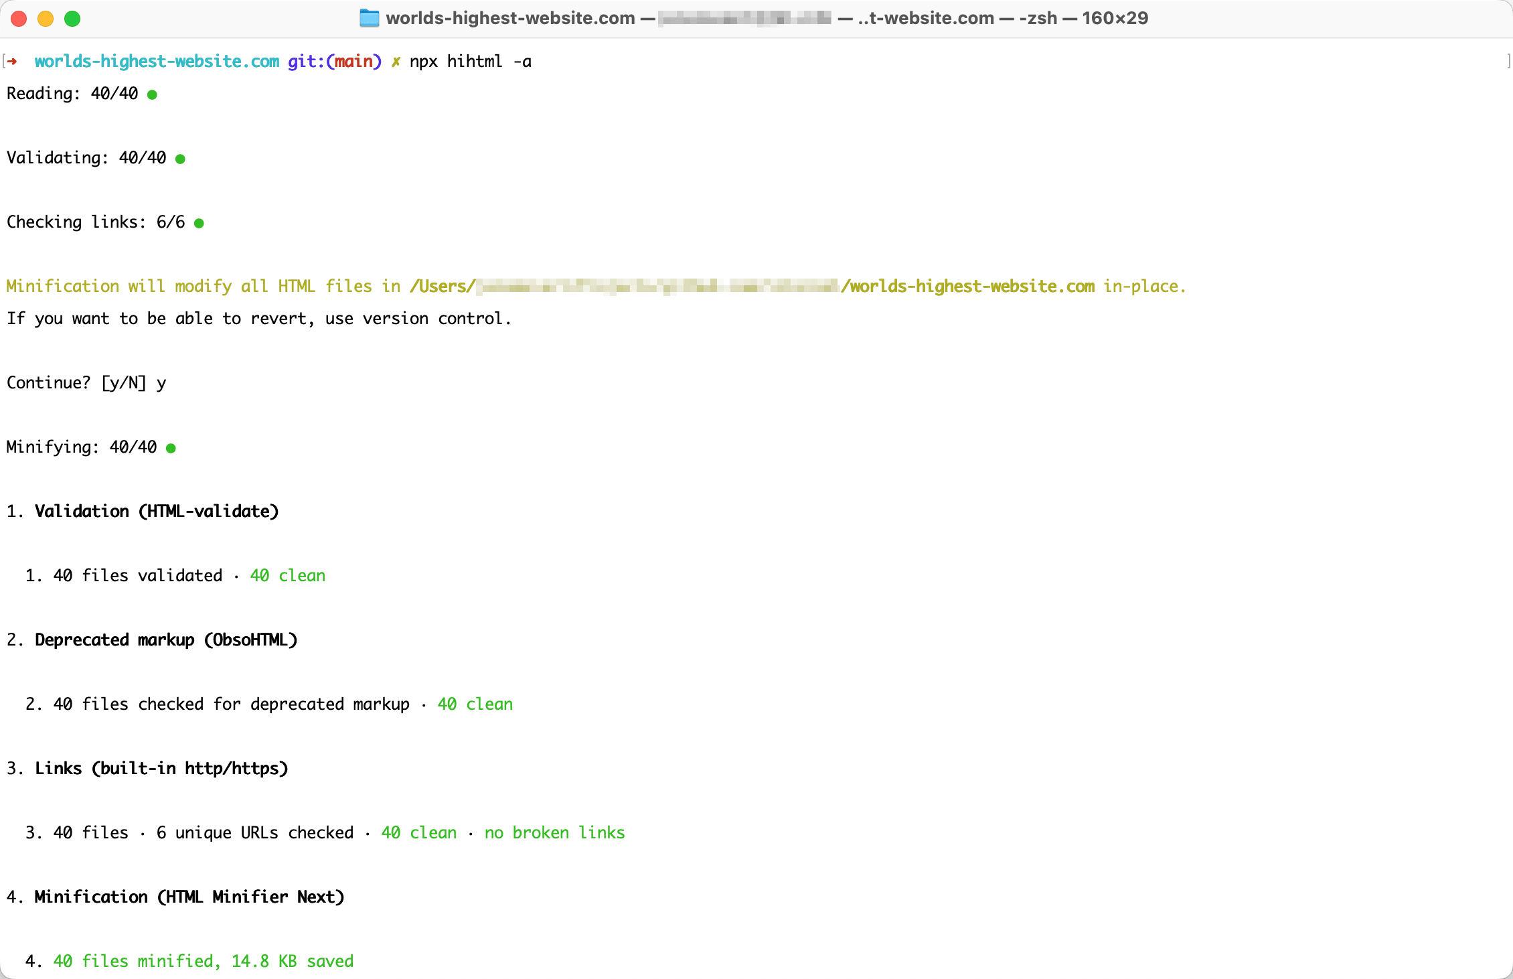Click the '-zsh' part of the window title
The width and height of the screenshot is (1513, 979).
tap(1038, 18)
